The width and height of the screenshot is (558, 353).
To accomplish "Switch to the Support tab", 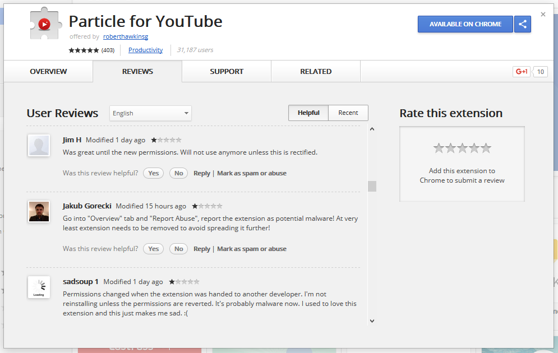I will tap(227, 72).
